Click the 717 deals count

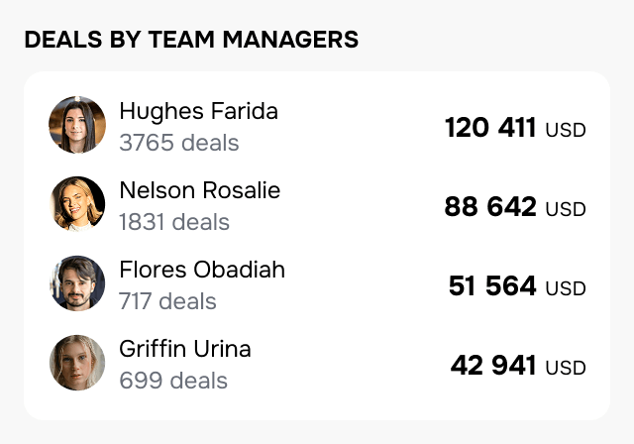point(166,301)
